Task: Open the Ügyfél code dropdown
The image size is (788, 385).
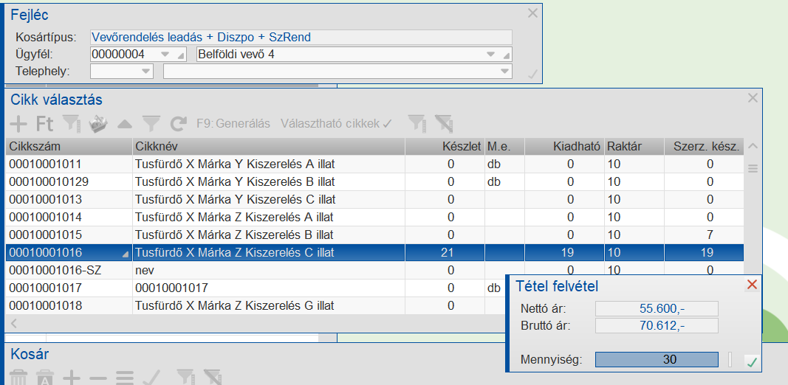Action: [x=164, y=55]
